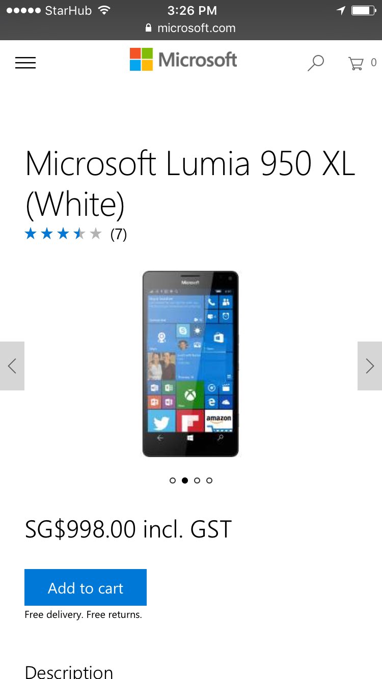This screenshot has width=382, height=679.
Task: Tap the lock icon beside microsoft.com
Action: click(149, 28)
